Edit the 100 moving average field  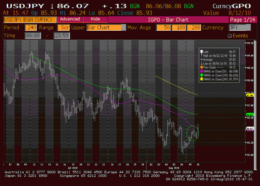coord(178,27)
